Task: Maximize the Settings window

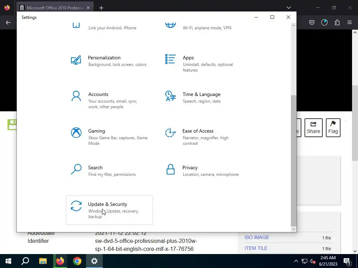Action: pyautogui.click(x=272, y=17)
